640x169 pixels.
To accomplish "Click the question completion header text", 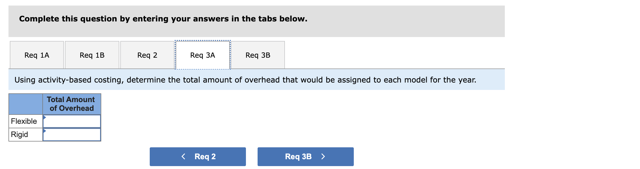I will [163, 19].
